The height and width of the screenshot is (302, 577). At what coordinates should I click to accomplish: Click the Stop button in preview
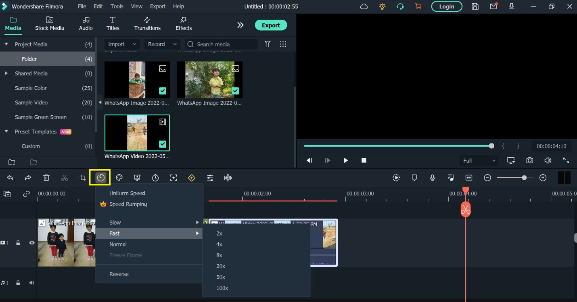click(364, 160)
